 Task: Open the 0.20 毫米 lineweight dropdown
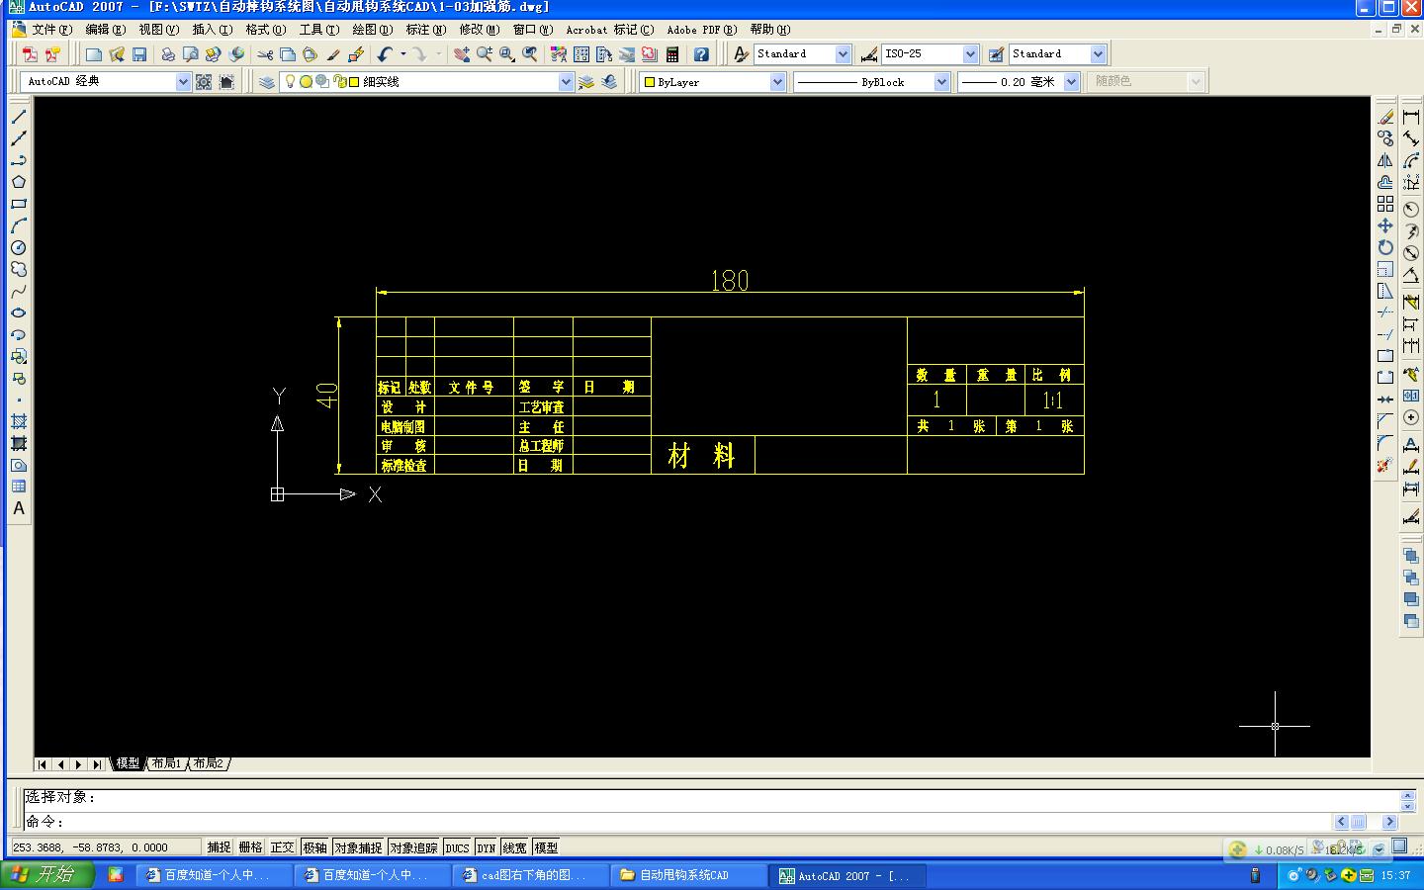pos(1071,82)
